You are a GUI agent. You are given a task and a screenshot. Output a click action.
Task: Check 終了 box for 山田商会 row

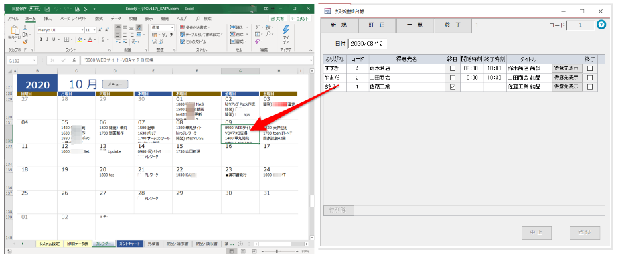coord(590,78)
